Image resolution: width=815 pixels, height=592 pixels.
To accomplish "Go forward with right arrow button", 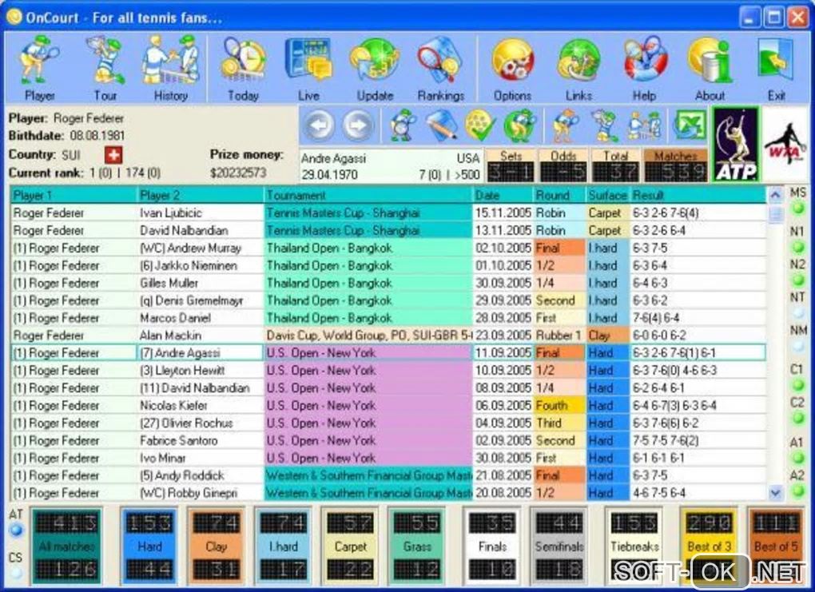I will (x=358, y=125).
